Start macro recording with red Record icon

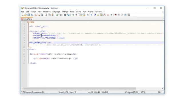coord(116,15)
